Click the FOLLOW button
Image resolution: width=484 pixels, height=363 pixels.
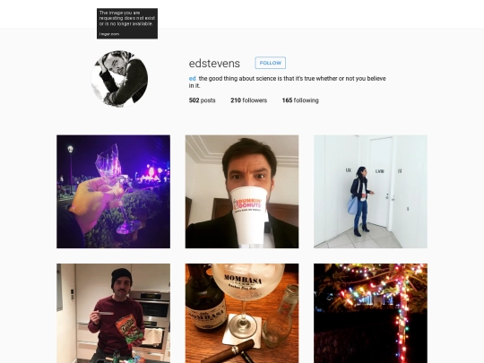[270, 63]
